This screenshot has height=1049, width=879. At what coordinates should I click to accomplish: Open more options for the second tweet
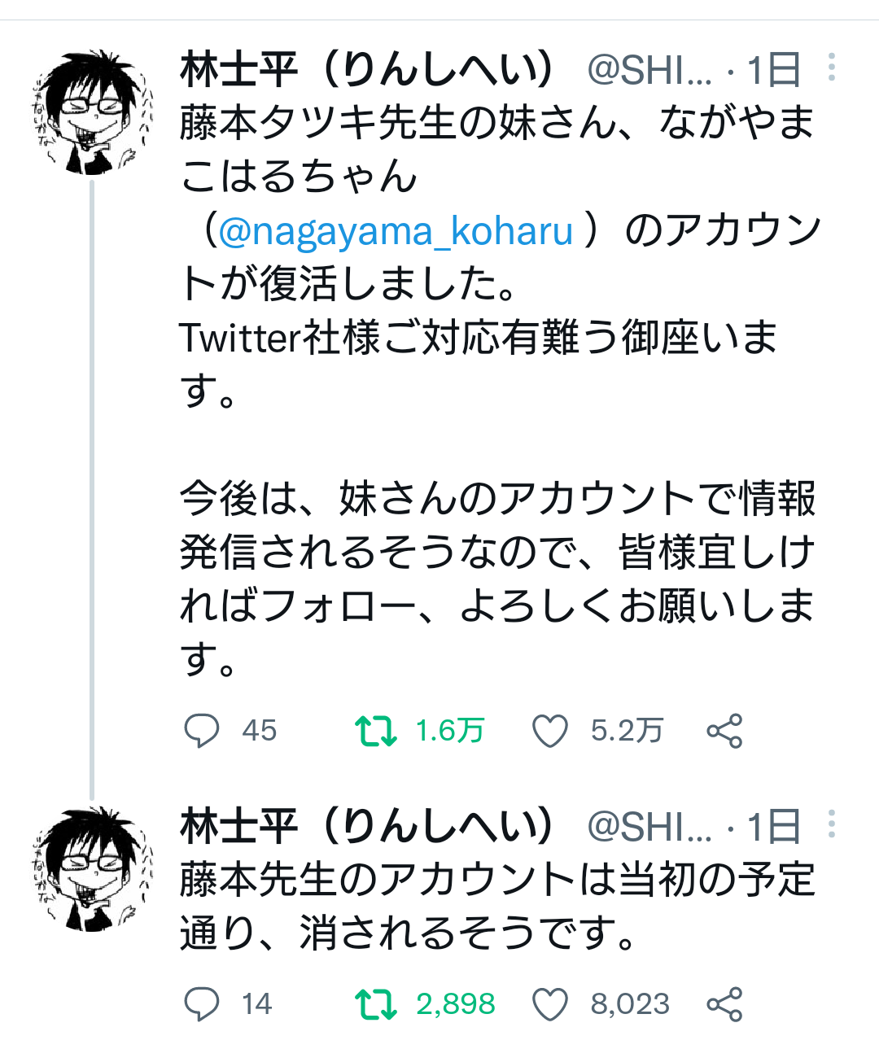(831, 824)
